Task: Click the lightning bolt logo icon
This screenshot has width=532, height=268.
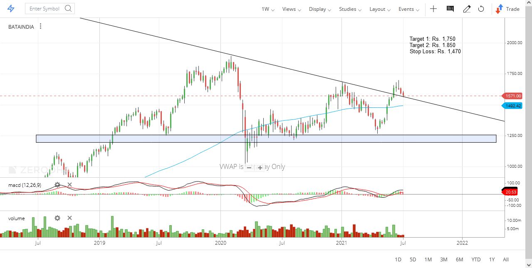Action: coord(11,9)
